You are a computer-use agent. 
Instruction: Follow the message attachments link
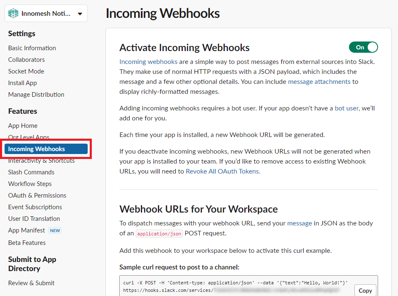coord(319,82)
